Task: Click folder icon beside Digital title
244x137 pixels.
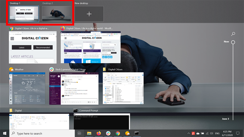Action: coord(11,110)
